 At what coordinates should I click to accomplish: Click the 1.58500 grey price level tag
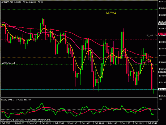(x=162, y=24)
